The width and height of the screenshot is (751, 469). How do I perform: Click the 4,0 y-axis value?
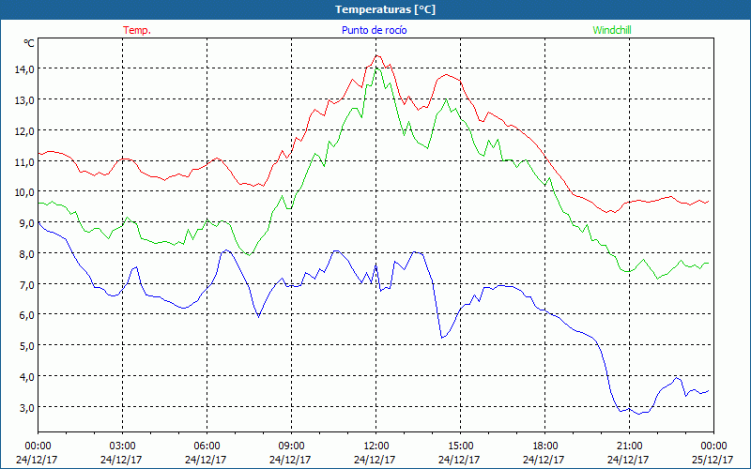[27, 376]
